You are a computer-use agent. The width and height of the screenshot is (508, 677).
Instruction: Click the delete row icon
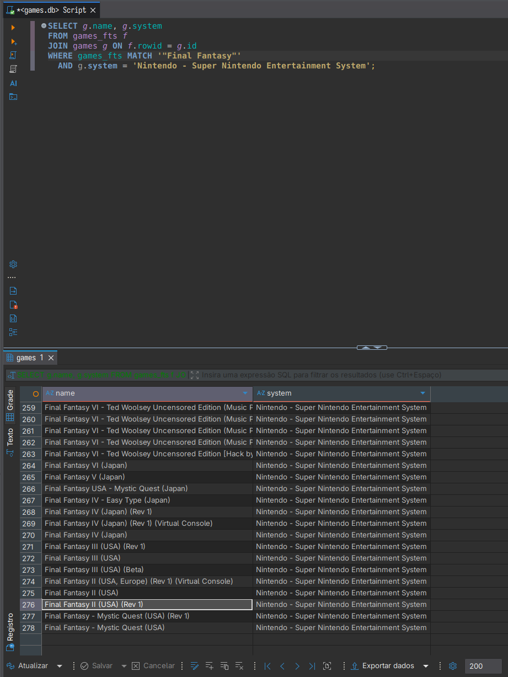pos(239,666)
